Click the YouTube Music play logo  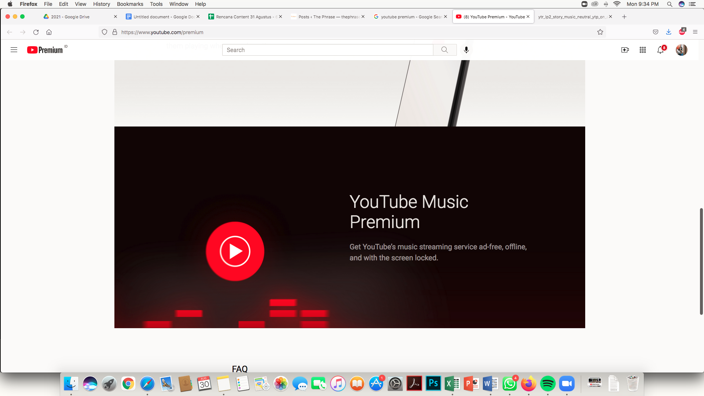click(235, 251)
